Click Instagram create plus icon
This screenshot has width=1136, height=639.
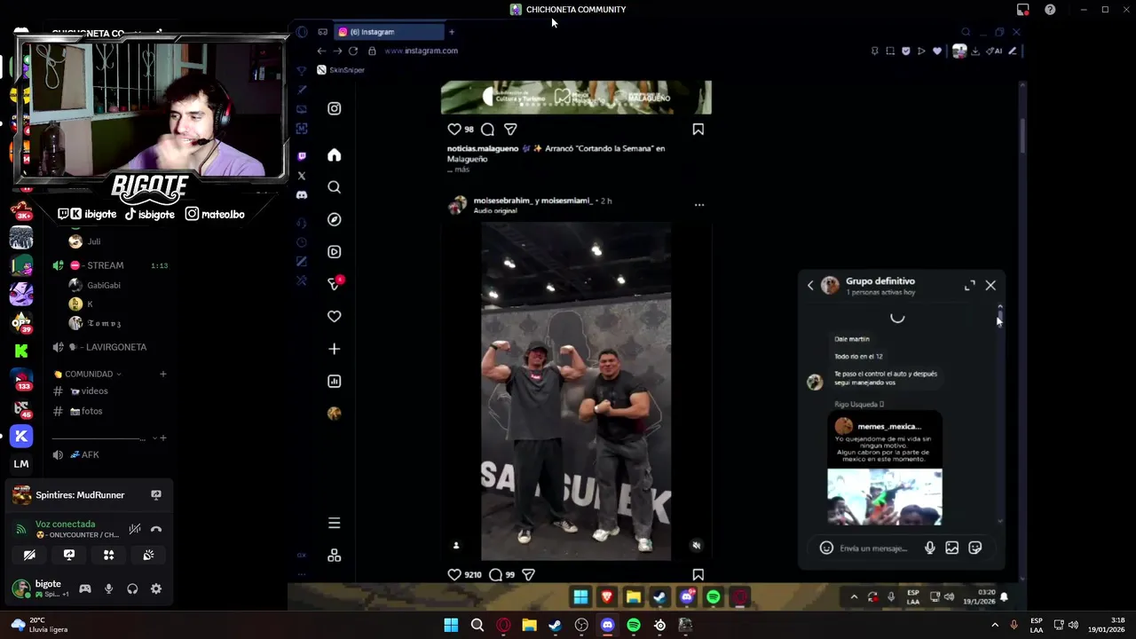[334, 349]
